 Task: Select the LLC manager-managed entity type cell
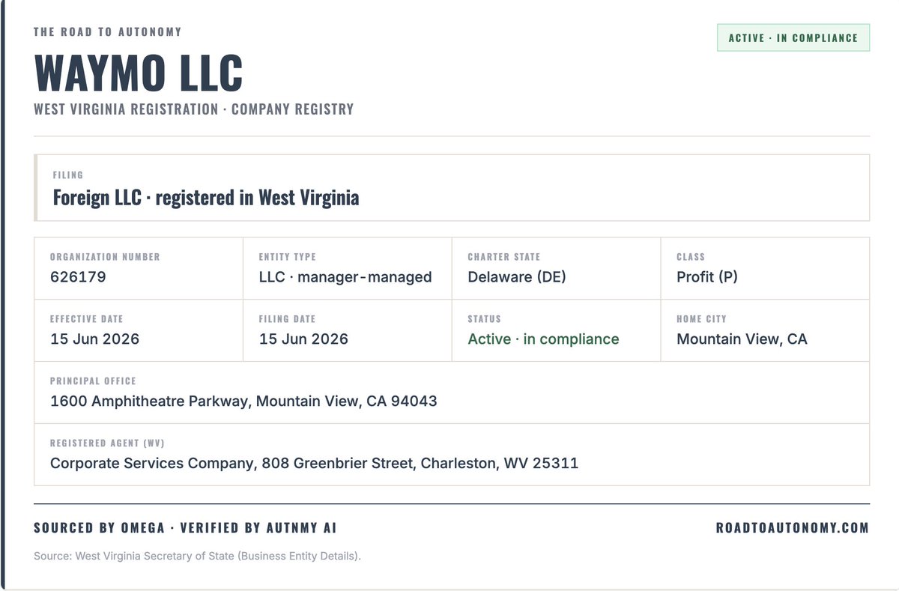point(348,268)
